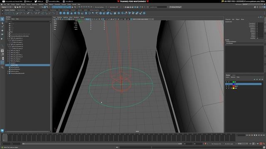Expand MOV_IK_upperArm_R in the Outliner
Screen dimensions: 266x149
click(8, 57)
